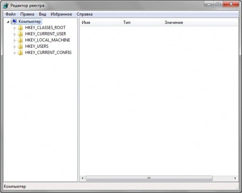Click the HKEY_LOCAL_MACHINE folder icon

pyautogui.click(x=20, y=40)
